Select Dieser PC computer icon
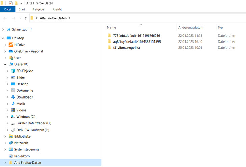This screenshot has width=246, height=167. click(11, 64)
